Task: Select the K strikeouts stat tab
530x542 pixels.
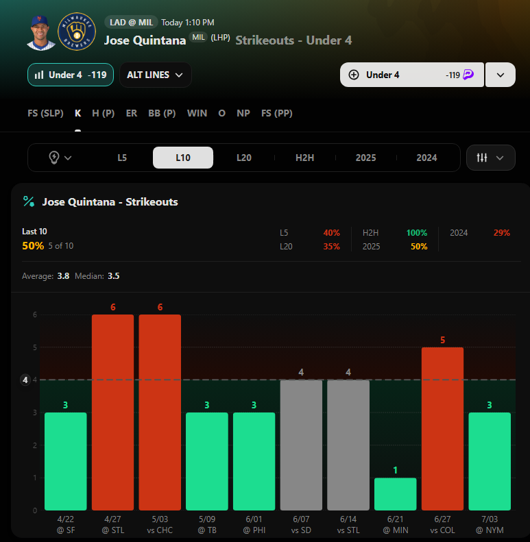Action: [x=78, y=113]
